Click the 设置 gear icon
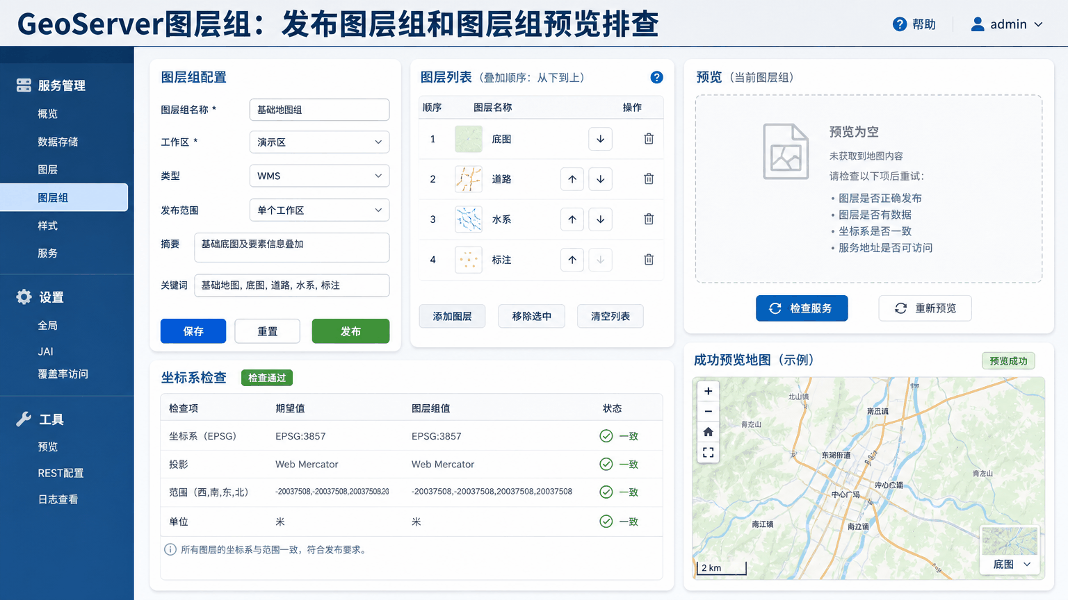 [24, 297]
